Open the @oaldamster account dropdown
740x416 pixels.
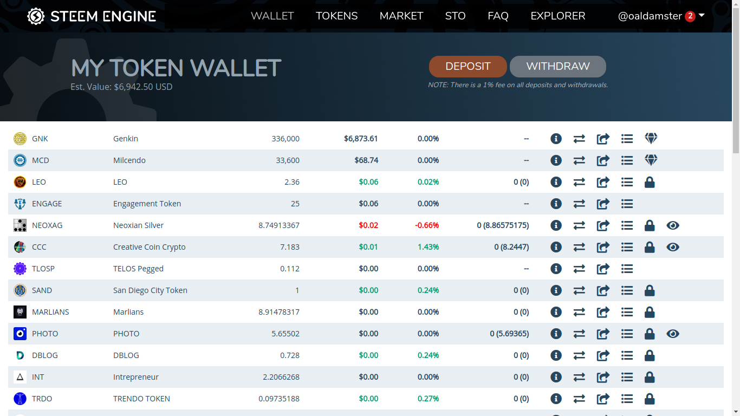661,16
